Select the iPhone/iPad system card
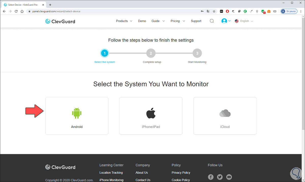This screenshot has height=182, width=305. [151, 116]
